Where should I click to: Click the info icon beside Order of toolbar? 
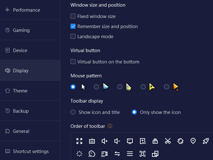click(x=110, y=126)
